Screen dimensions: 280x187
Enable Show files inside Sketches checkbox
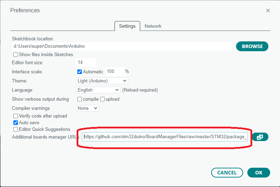[16, 54]
